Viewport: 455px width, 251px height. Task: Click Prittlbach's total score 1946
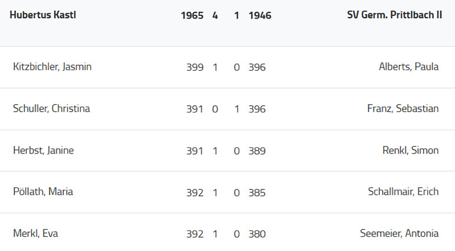click(260, 16)
